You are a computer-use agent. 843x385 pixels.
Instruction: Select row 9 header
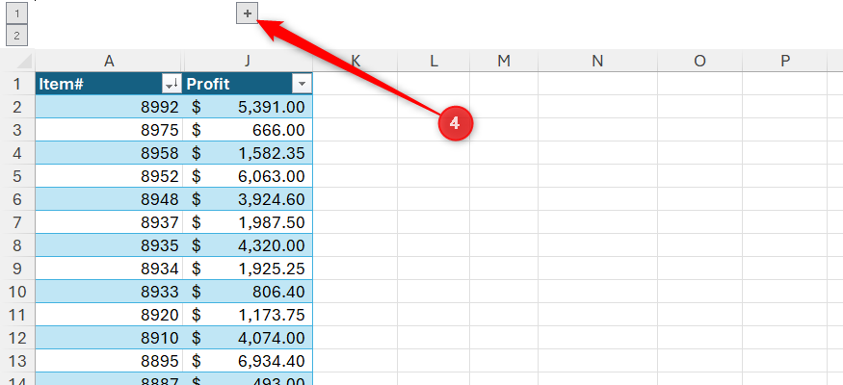click(x=17, y=269)
